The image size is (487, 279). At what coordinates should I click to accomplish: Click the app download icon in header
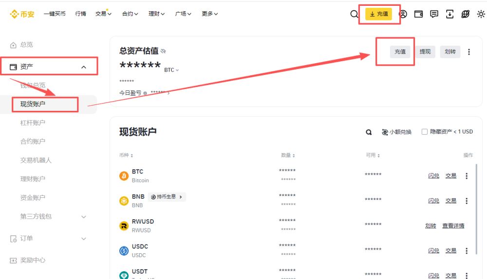[x=450, y=14]
